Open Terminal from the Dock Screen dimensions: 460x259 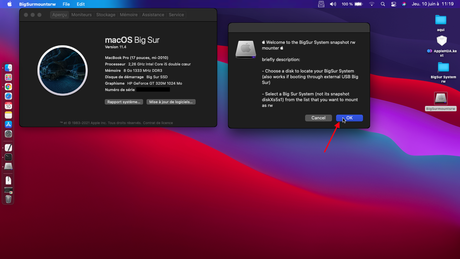coord(8,157)
